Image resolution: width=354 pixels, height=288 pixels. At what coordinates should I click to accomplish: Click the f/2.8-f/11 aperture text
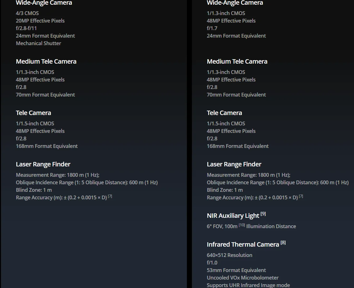click(26, 28)
